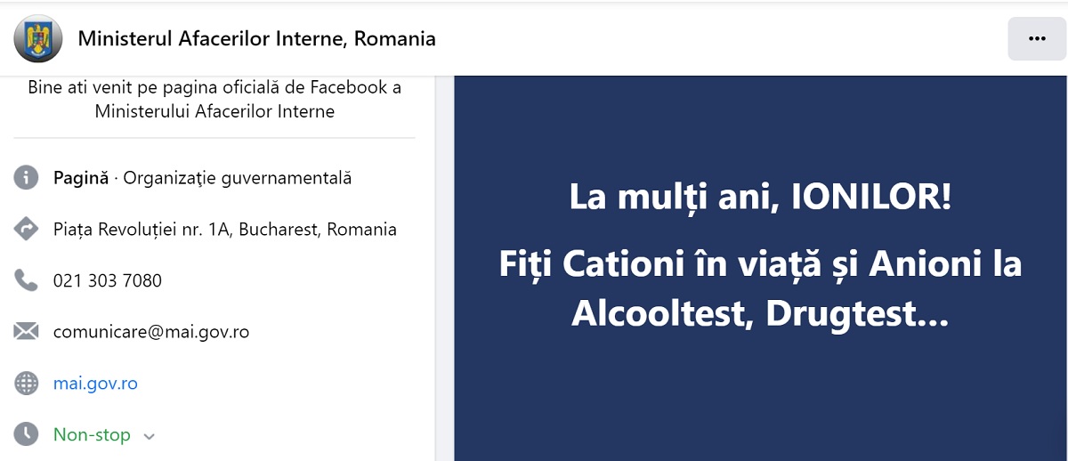Click the Organizație guvernamentală category text
The height and width of the screenshot is (461, 1068).
238,178
